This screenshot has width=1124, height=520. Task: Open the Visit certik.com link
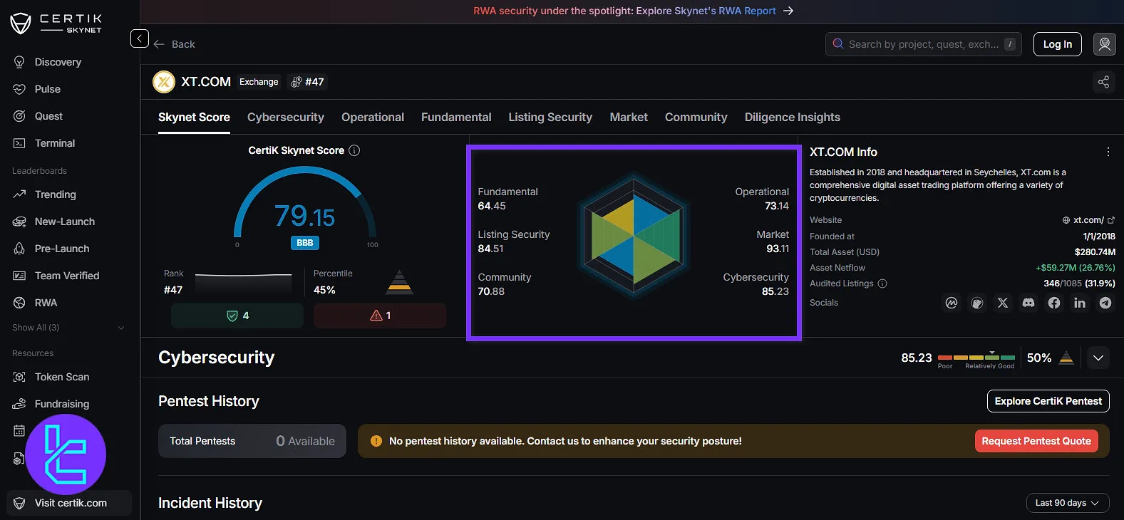click(x=69, y=503)
